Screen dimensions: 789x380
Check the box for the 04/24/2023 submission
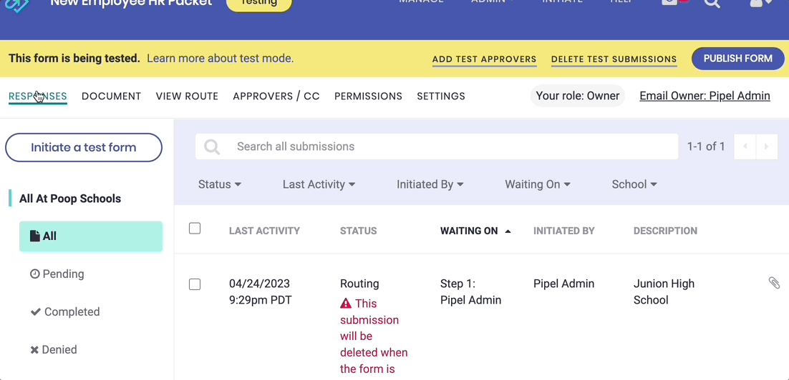coord(195,284)
